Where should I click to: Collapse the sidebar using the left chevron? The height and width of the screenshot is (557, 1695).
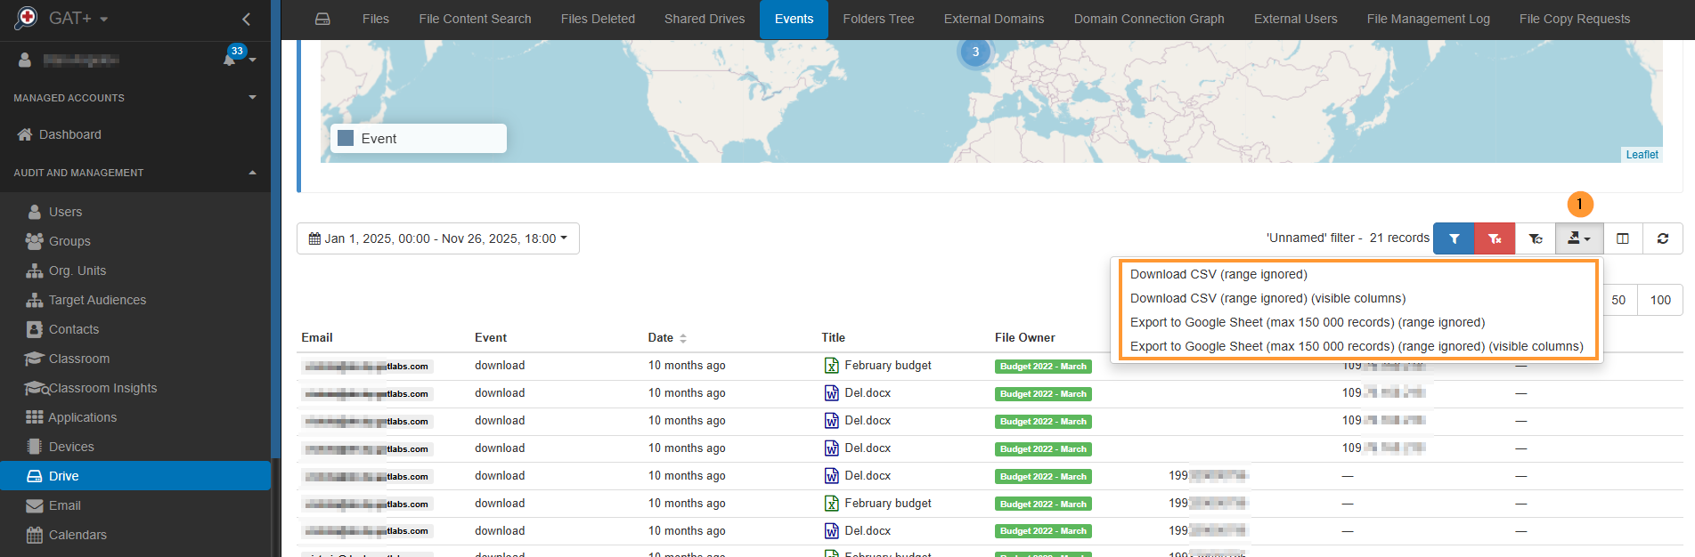tap(246, 19)
